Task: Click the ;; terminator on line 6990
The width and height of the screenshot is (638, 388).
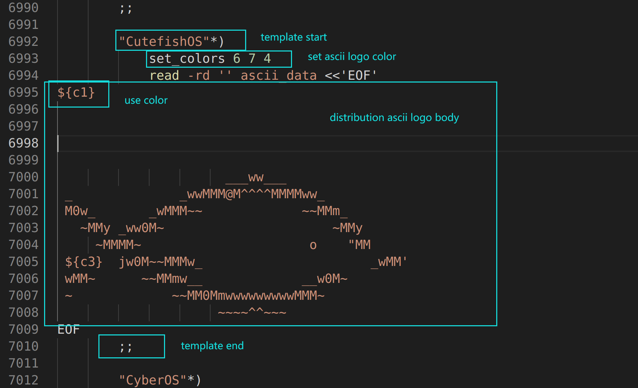Action: [126, 8]
